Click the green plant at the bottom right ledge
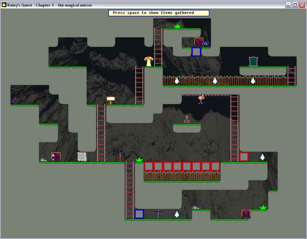Image resolution: width=307 pixels, height=239 pixels. pyautogui.click(x=263, y=207)
